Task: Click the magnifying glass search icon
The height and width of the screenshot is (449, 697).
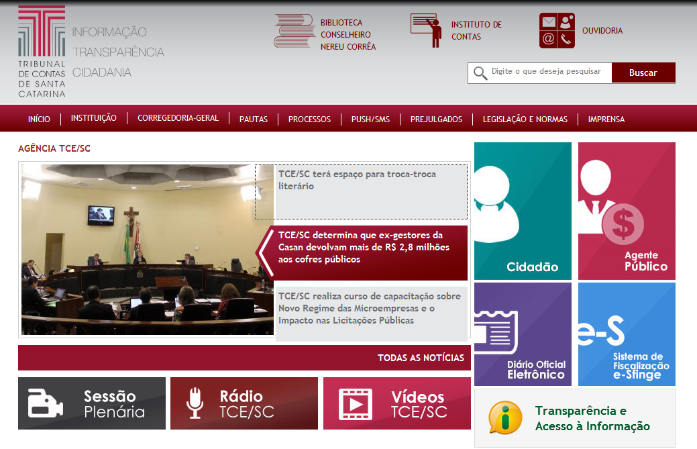Action: pos(480,73)
